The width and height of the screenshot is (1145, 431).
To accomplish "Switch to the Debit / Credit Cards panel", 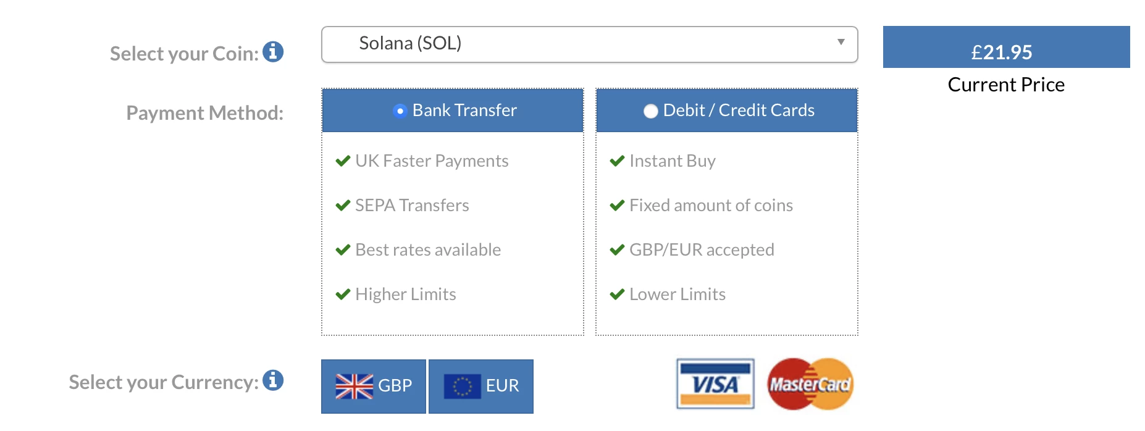I will coord(726,111).
